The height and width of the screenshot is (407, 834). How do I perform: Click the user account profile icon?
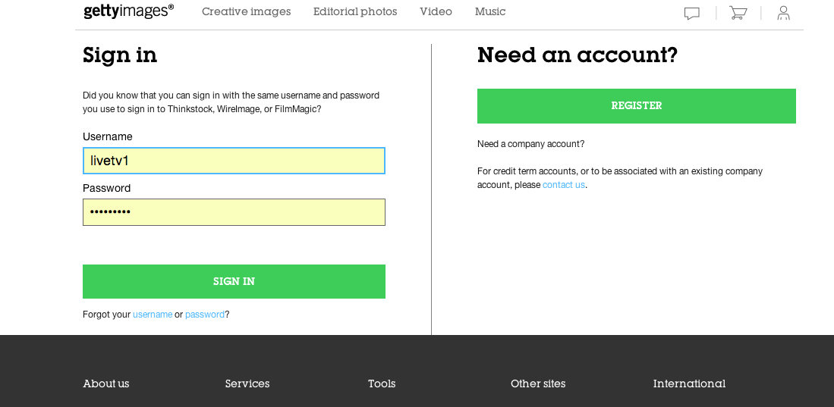(x=783, y=13)
